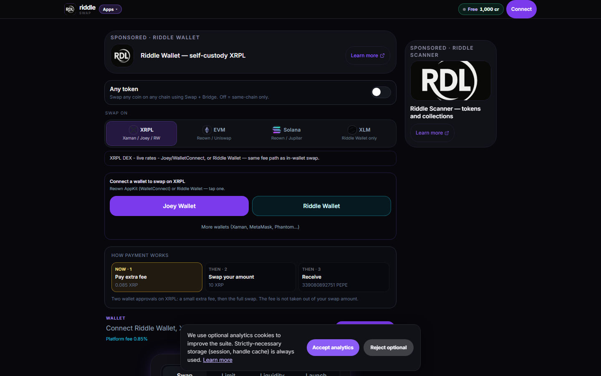Click the Two wallet approvals on XRPL note
This screenshot has width=601, height=376.
tap(235, 299)
